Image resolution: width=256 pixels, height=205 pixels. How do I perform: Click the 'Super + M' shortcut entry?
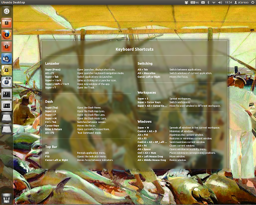pyautogui.click(x=51, y=118)
